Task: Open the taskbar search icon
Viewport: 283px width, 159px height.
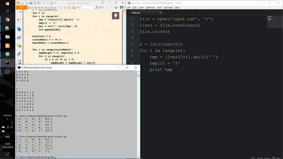Action: (8, 11)
